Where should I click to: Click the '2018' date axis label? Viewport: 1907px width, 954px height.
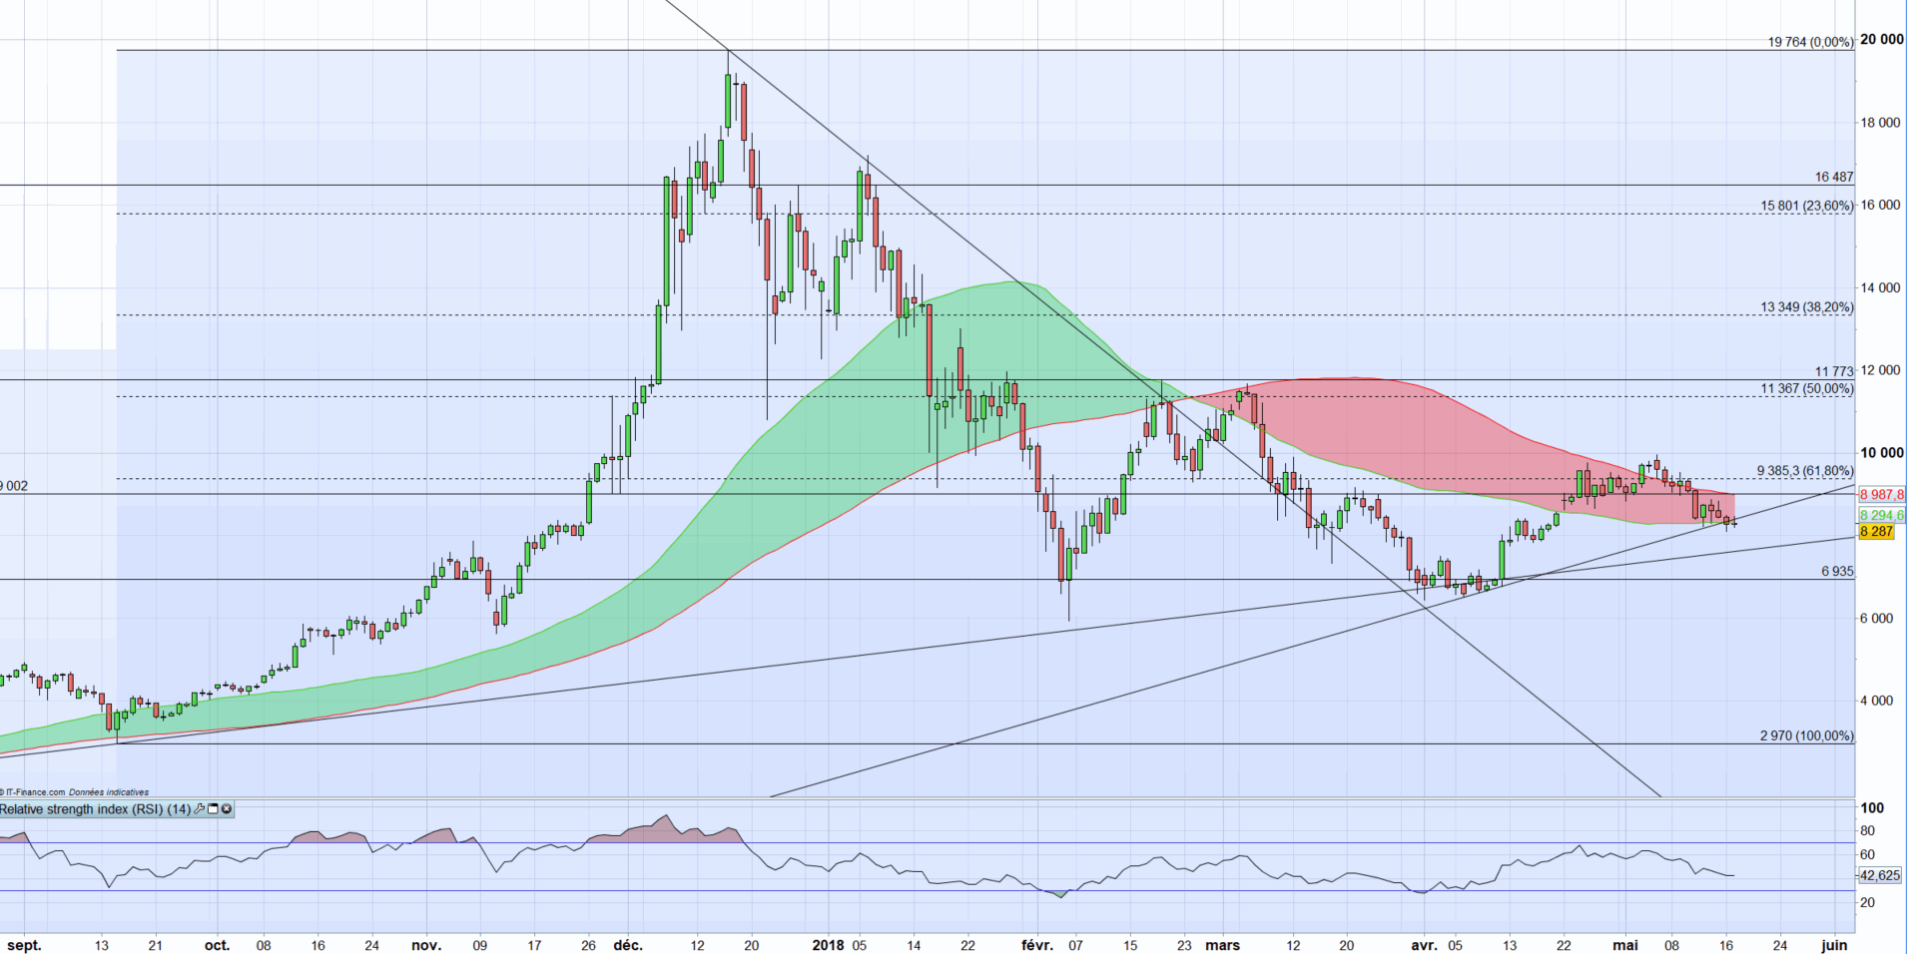pos(829,945)
